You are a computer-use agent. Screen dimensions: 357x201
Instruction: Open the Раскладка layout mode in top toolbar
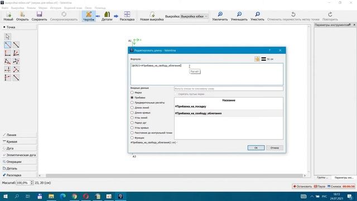pyautogui.click(x=127, y=16)
